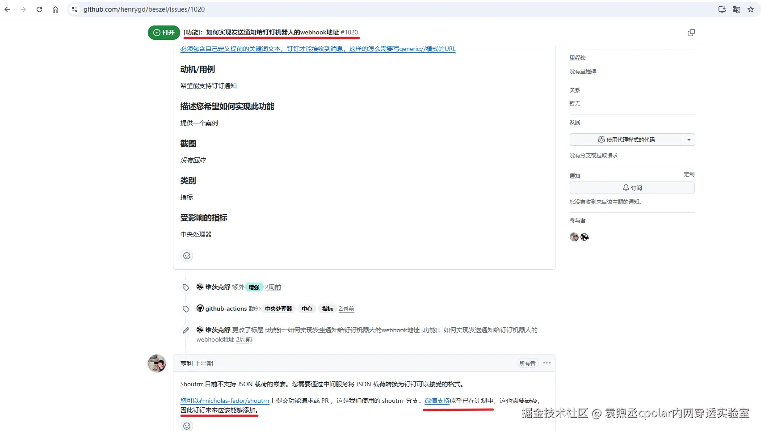This screenshot has height=431, width=761.
Task: Click the 增强 label tag
Action: tap(254, 287)
